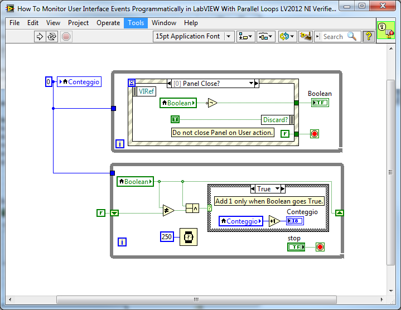Select the Not function triangle
Screen dimensions: 401x310
(212, 103)
